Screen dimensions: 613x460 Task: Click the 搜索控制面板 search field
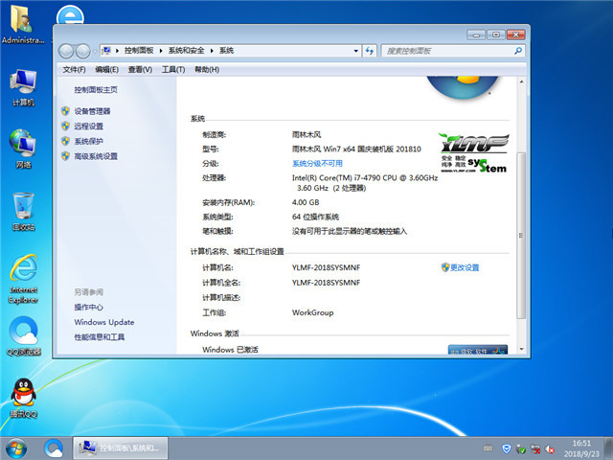coord(445,50)
